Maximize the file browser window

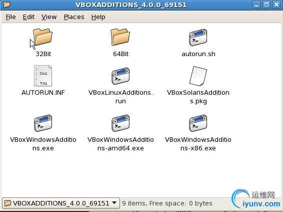point(266,5)
